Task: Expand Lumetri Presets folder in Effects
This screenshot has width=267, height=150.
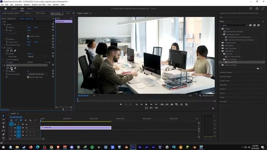Action: (x=220, y=42)
